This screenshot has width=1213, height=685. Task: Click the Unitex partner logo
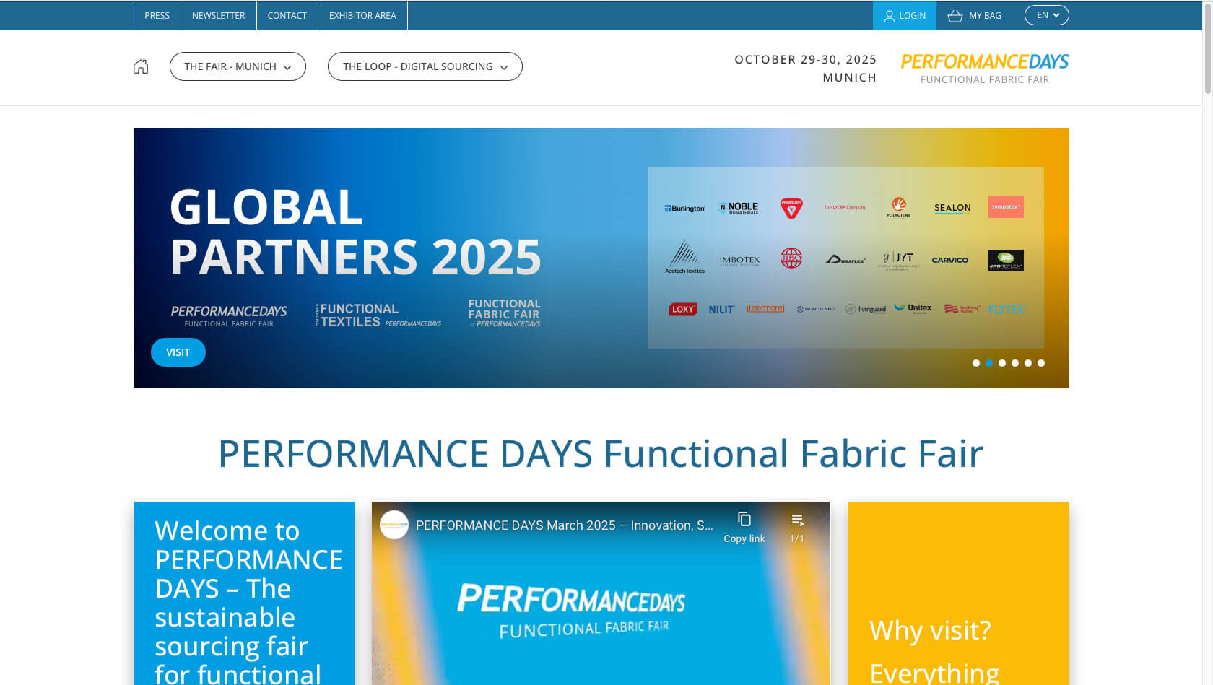(913, 308)
